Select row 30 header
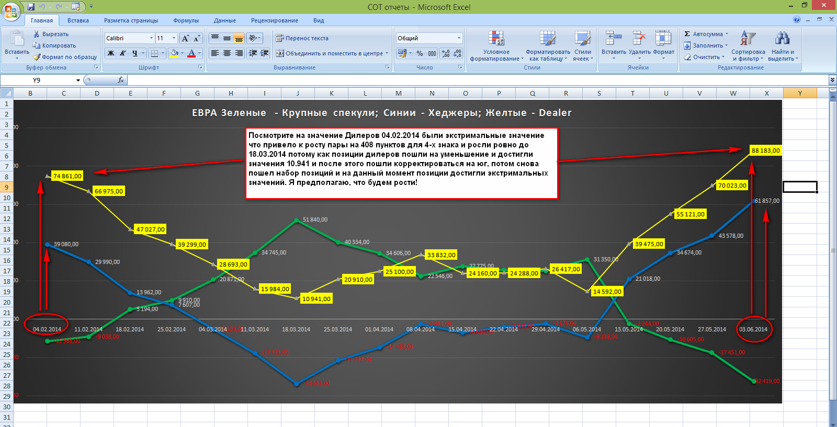The image size is (837, 427). 6,407
